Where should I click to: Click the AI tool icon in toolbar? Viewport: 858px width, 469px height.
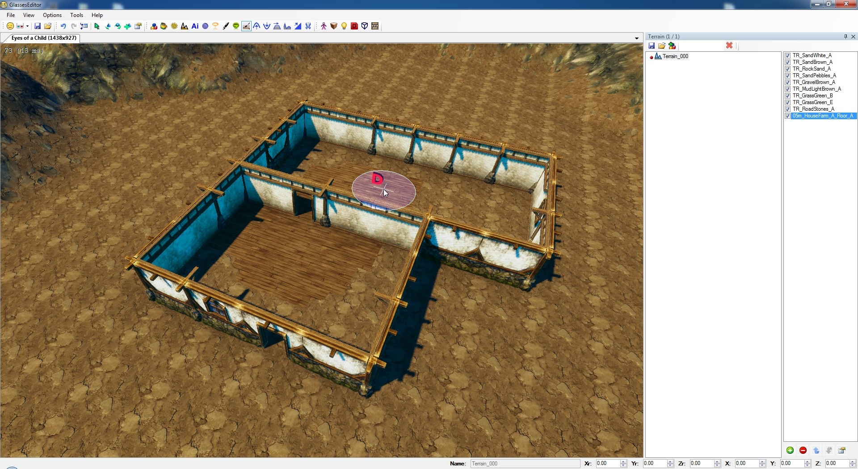(195, 26)
